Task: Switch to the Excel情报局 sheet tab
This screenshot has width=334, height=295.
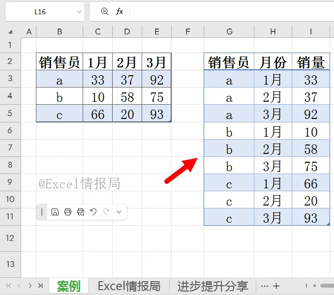Action: [x=129, y=286]
